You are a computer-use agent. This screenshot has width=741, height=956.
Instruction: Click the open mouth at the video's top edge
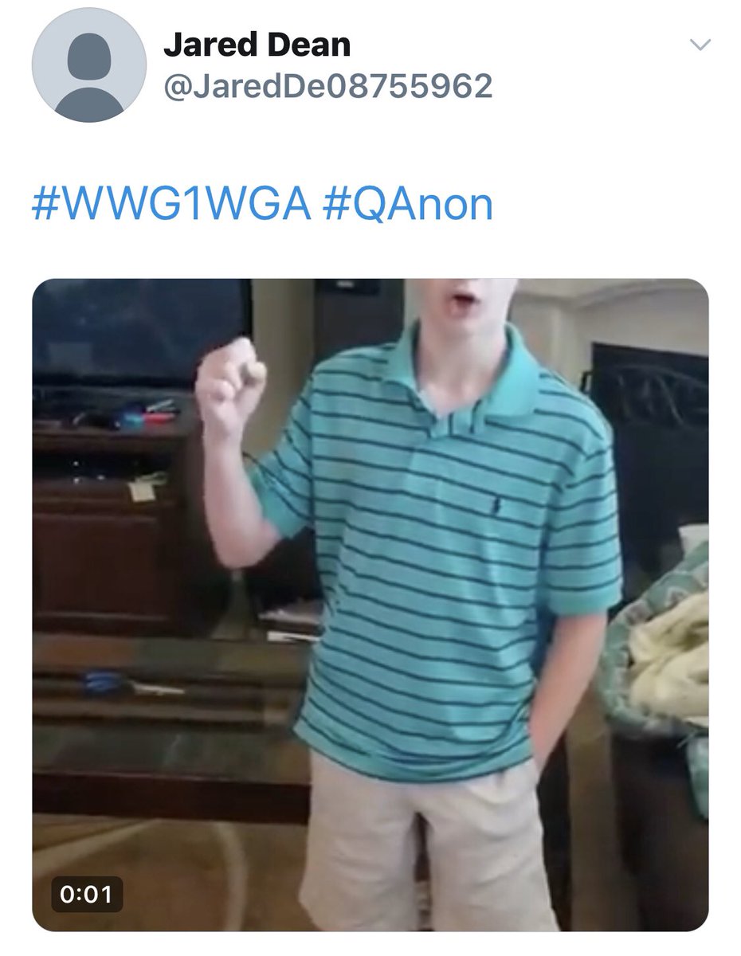click(x=461, y=299)
